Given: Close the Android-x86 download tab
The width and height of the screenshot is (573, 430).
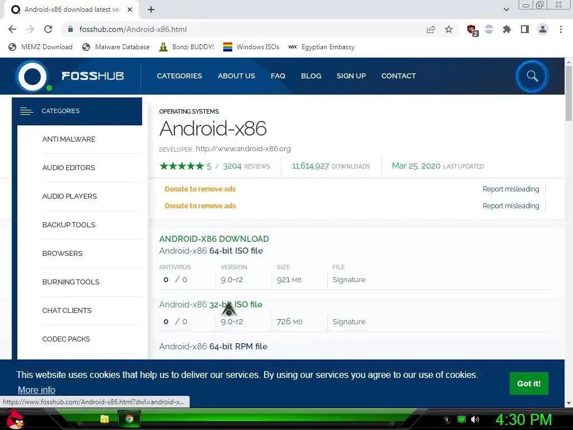Looking at the screenshot, I should point(130,10).
